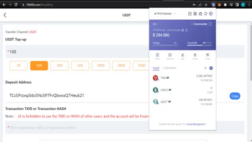Viewport: 252px width, 142px height.
Task: Click the $ 294.980 wallet balance
Action: tap(161, 35)
